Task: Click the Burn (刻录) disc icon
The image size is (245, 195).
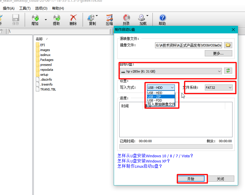Action: [126, 18]
